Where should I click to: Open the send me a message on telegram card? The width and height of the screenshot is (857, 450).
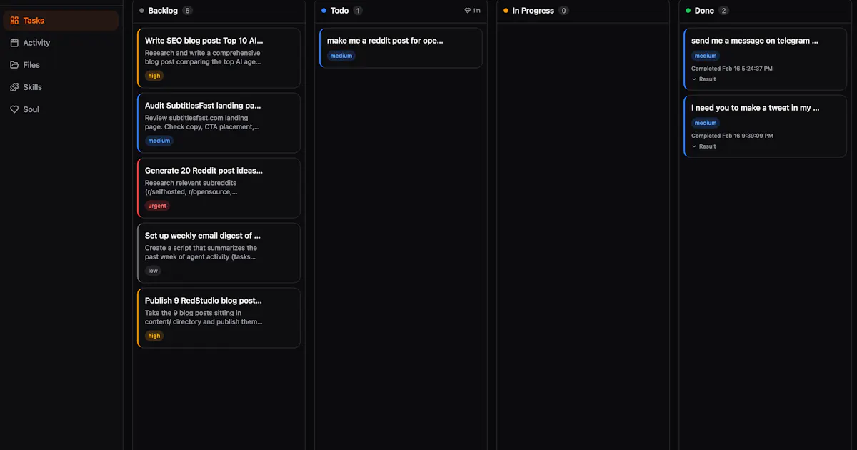(765, 59)
